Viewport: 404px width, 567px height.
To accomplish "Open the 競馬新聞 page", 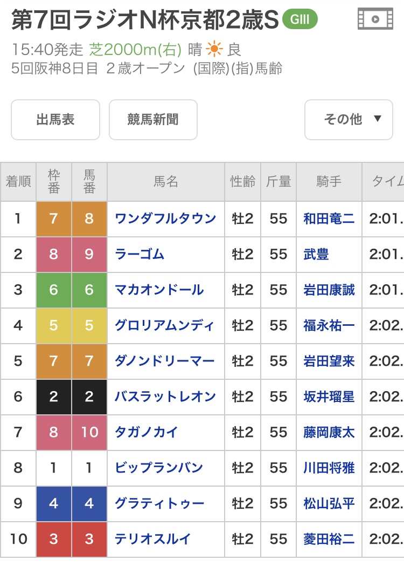I will pyautogui.click(x=153, y=120).
